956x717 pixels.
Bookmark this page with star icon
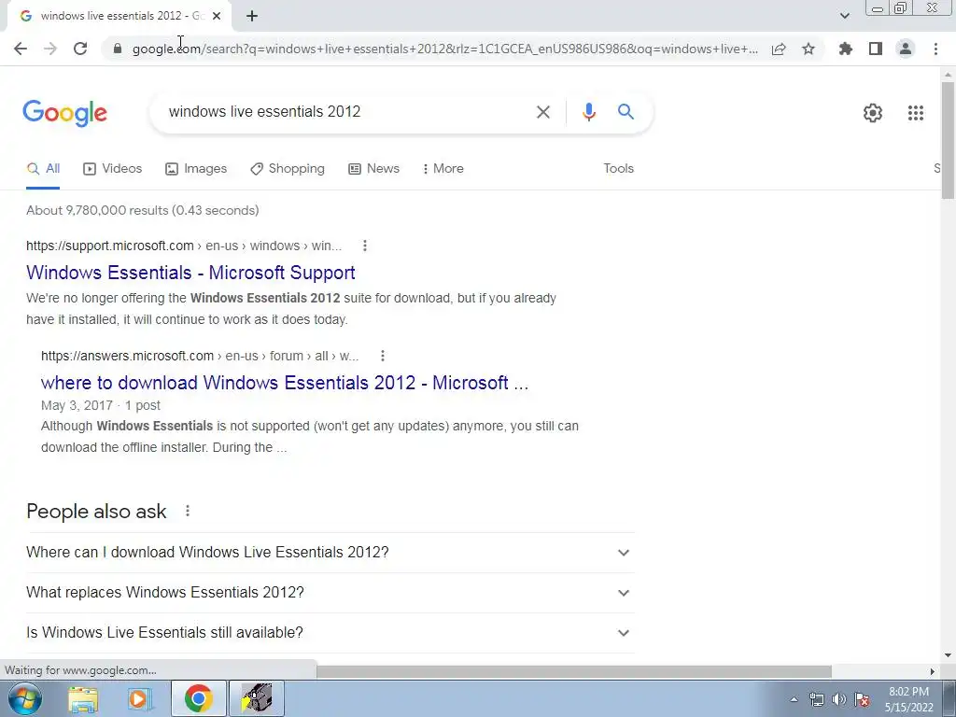pos(808,49)
